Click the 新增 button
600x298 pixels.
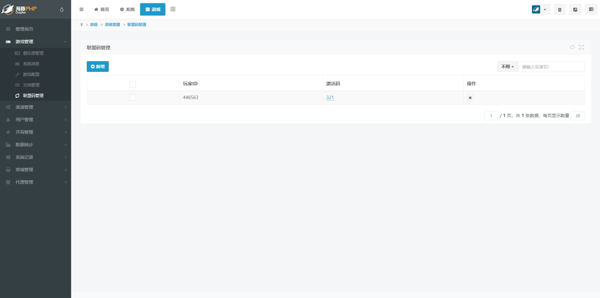(x=97, y=67)
